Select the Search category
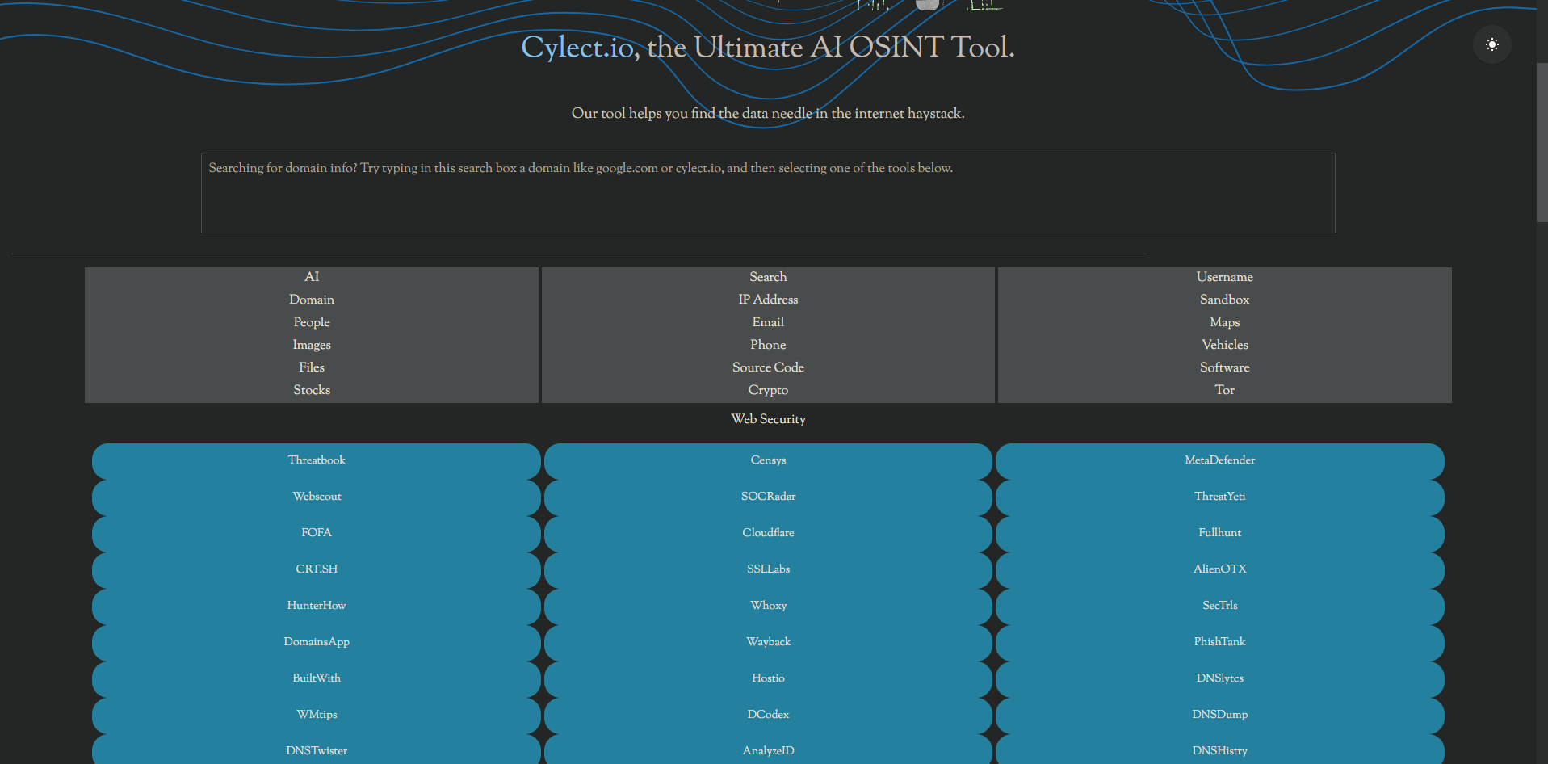1548x764 pixels. tap(768, 277)
